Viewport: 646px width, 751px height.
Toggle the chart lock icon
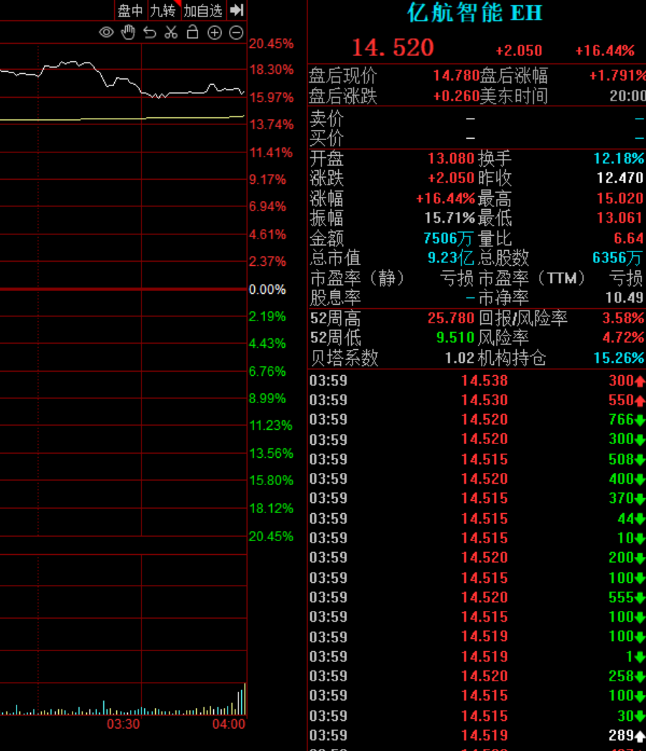tap(192, 32)
